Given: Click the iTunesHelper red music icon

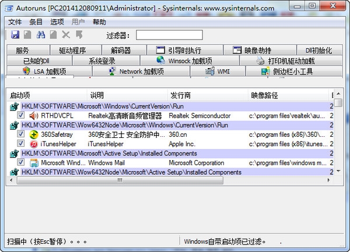Looking at the screenshot, I should (x=34, y=144).
